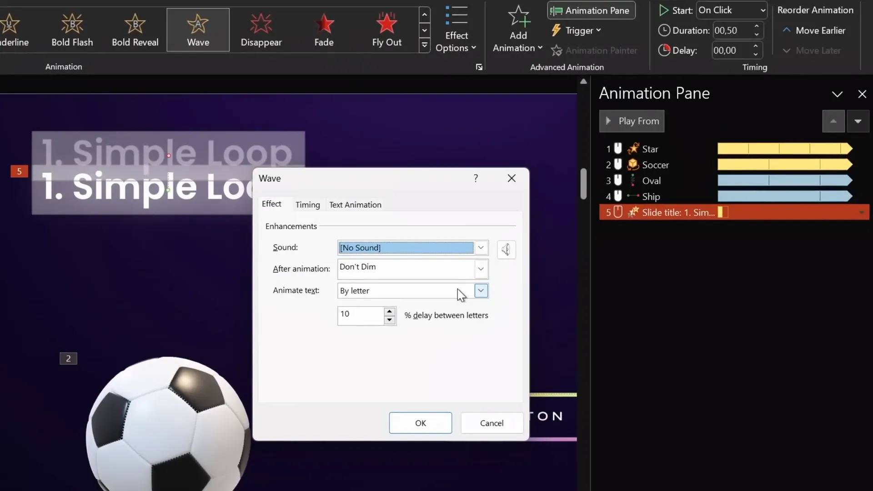Apply the Fly Out exit animation
This screenshot has width=873, height=491.
coord(386,30)
